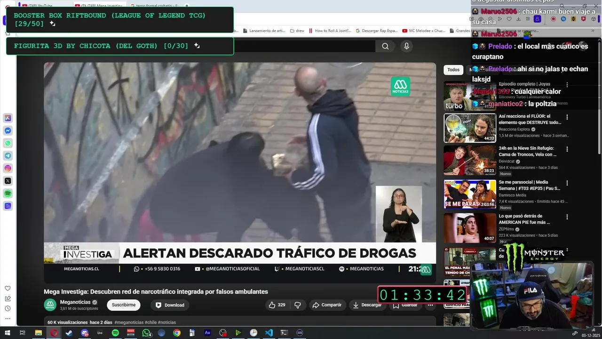Click the Download button beside Suscribirme
Screen dimensions: 602x339
tap(170, 305)
